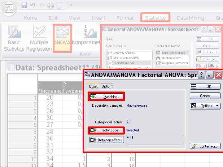Viewport: 223px width, 167px height.
Task: Select the Statistics ribbon tab
Action: [155, 18]
